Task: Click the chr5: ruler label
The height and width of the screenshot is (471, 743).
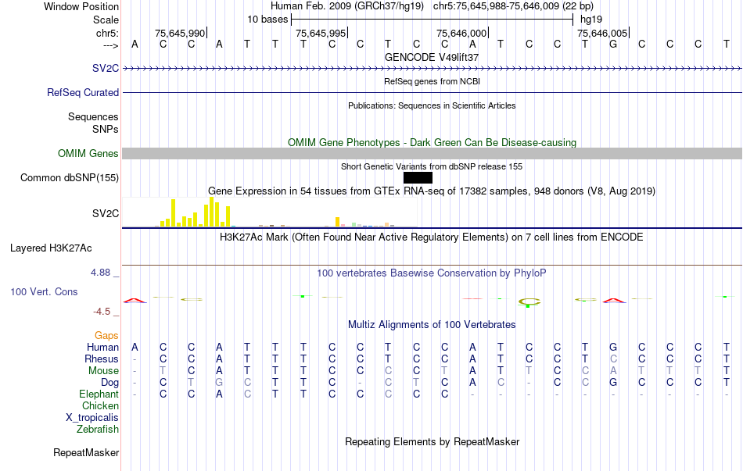Action: [107, 33]
